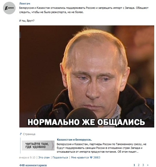The width and height of the screenshot is (156, 167).
Task: Open the post timestamp 'вчера в 9:10'
Action: (x=27, y=157)
